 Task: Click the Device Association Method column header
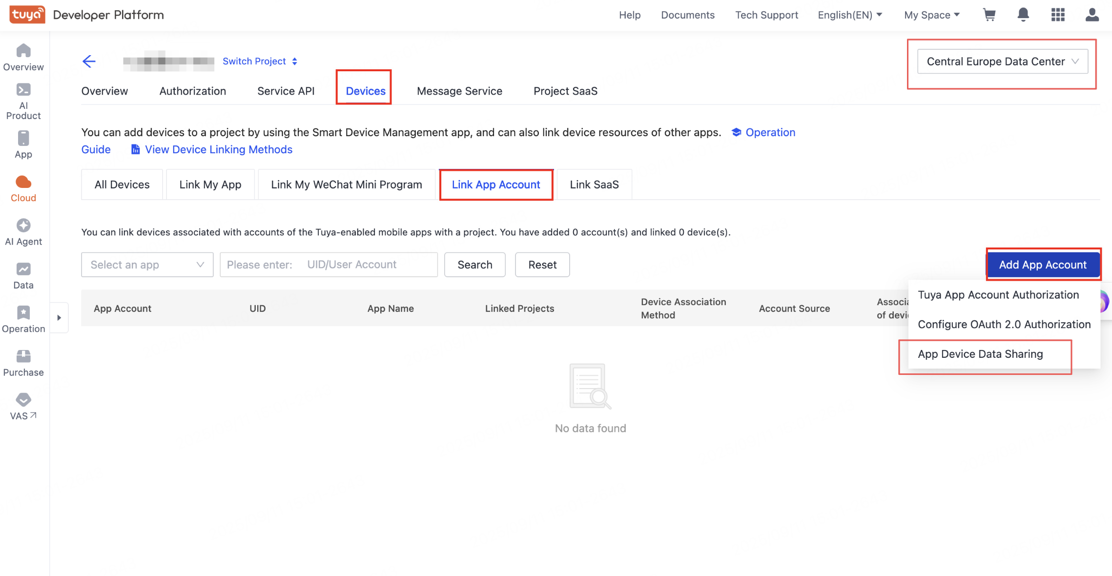pos(683,309)
